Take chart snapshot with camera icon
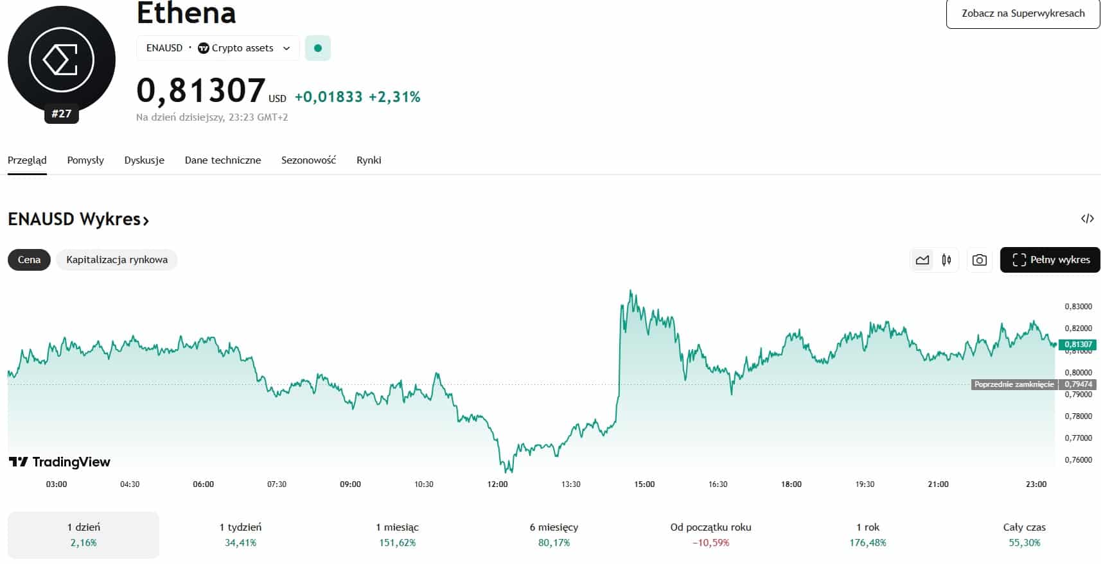Viewport: 1101px width, 564px height. point(979,260)
